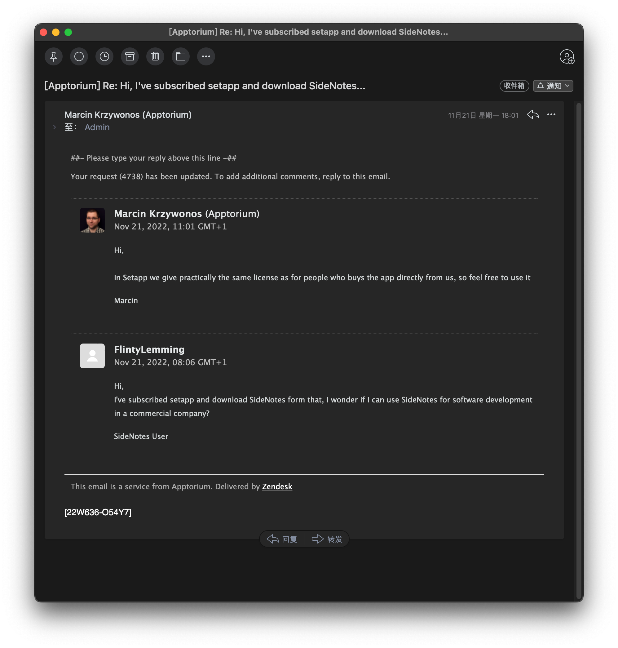Click the 转发 forward button at the bottom

327,539
